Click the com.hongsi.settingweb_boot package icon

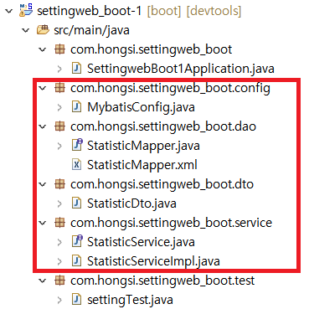59,49
